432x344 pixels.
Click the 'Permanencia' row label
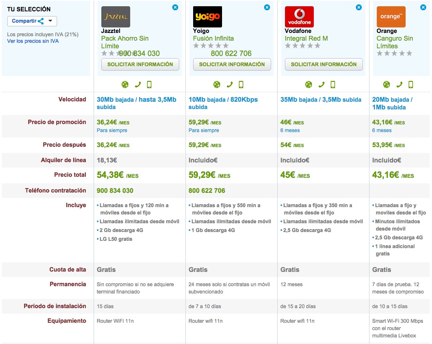[x=68, y=284]
